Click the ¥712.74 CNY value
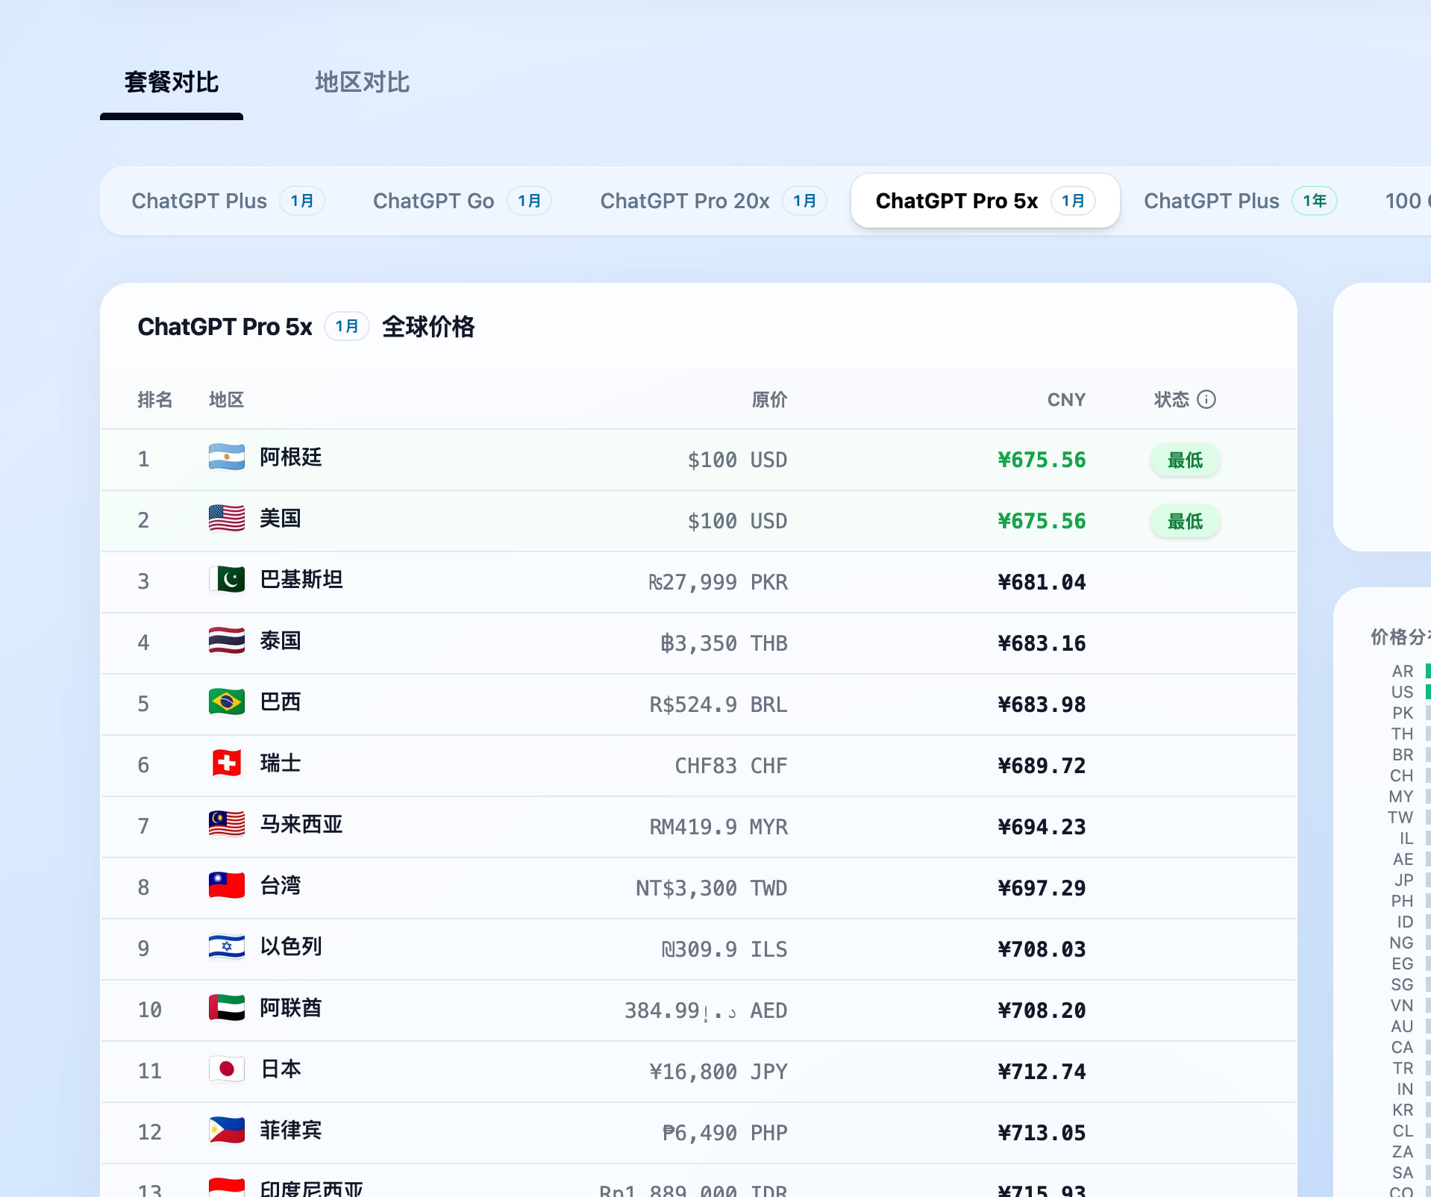This screenshot has width=1431, height=1197. tap(1042, 1072)
